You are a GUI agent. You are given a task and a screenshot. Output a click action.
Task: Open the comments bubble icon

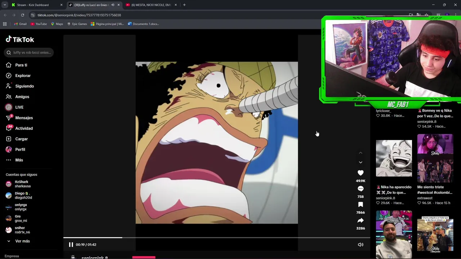361,189
